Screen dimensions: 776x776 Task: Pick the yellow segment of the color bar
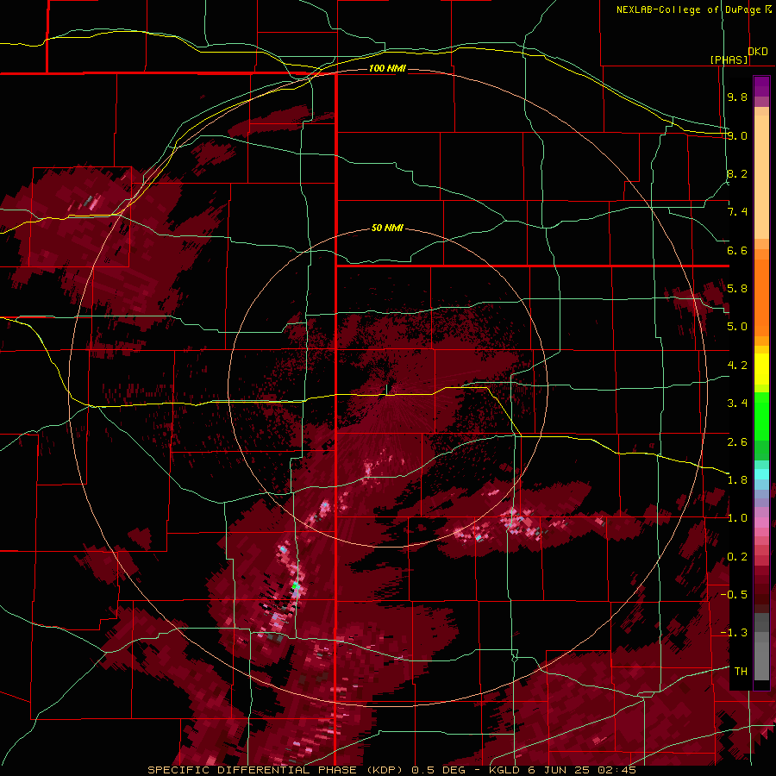[x=761, y=369]
